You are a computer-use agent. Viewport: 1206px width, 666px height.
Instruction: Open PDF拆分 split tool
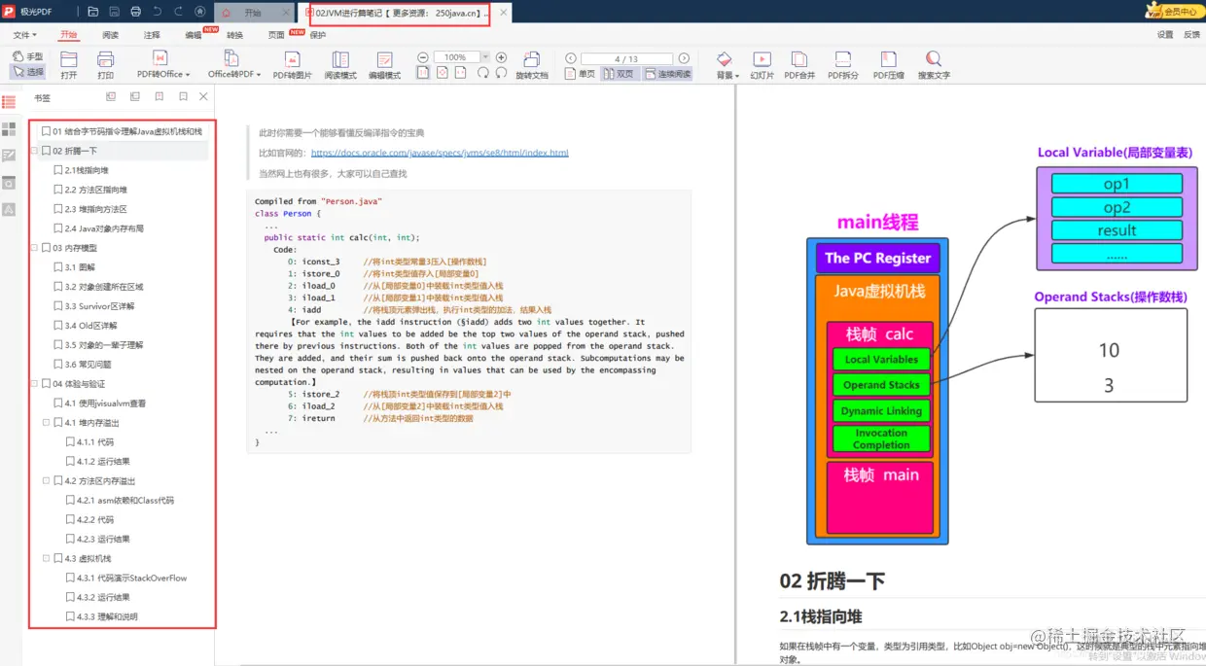843,65
